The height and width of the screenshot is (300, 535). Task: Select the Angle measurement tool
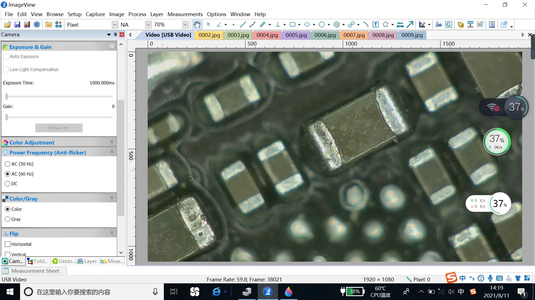219,24
